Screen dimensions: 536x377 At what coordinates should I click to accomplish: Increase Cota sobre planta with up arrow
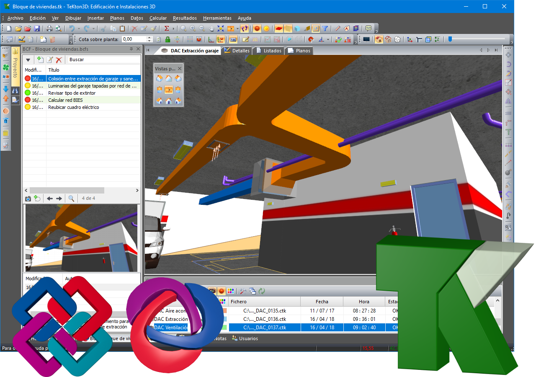pos(149,38)
